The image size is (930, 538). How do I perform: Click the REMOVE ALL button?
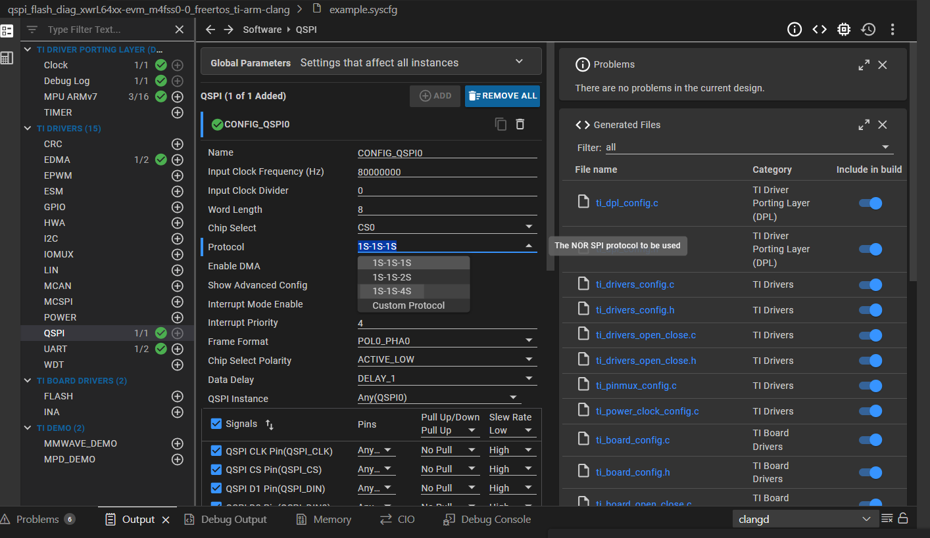[502, 96]
